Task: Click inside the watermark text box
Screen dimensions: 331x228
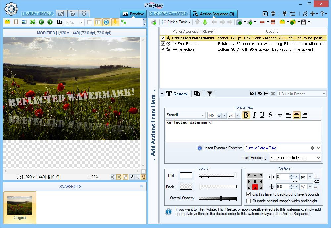Action: [x=243, y=131]
